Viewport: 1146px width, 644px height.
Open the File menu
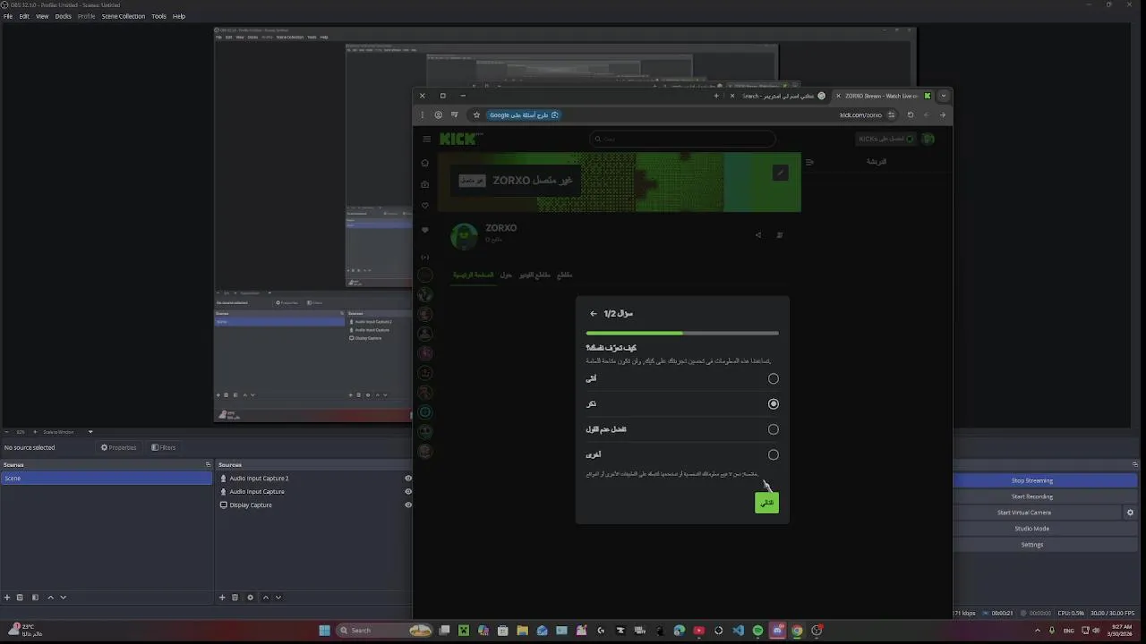tap(8, 16)
